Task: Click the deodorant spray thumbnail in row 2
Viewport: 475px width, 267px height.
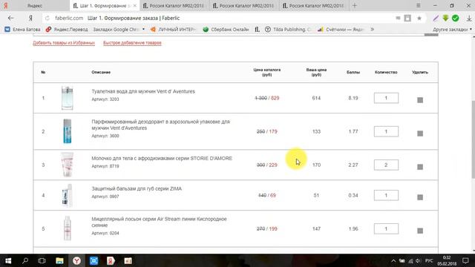Action: point(68,131)
